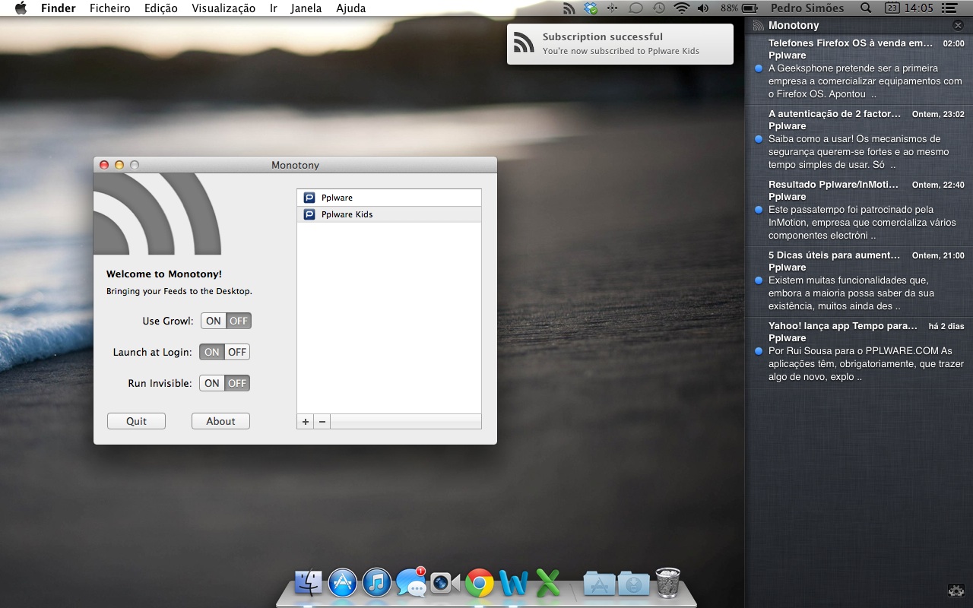Click the Pplware Kids feed icon
The width and height of the screenshot is (973, 608).
click(x=309, y=214)
